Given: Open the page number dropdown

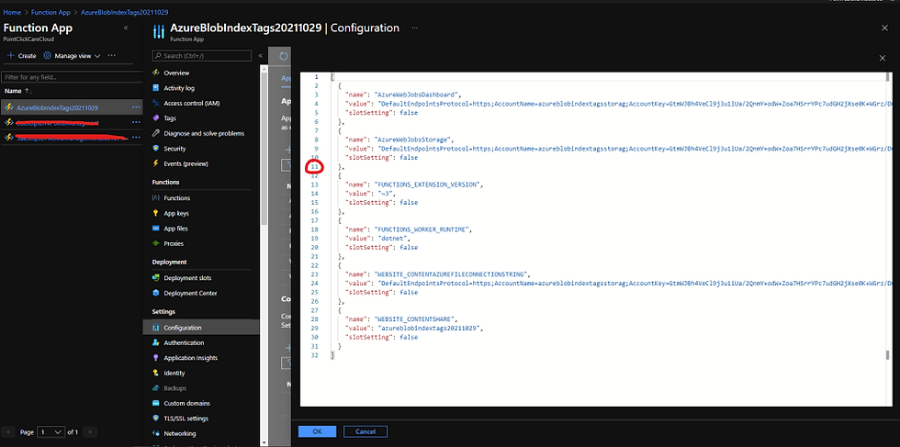Looking at the screenshot, I should (x=51, y=431).
